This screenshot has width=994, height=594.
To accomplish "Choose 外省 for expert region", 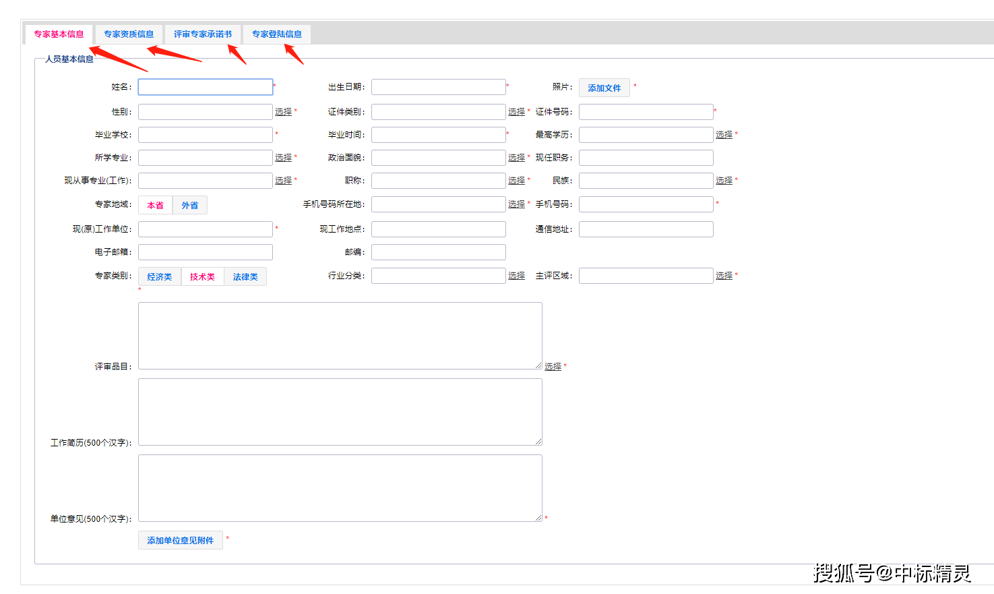I will tap(190, 206).
